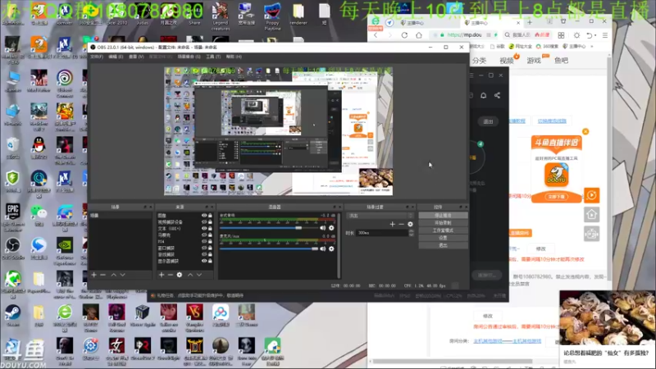Open the OBS Studio desktop shortcut

click(x=12, y=249)
